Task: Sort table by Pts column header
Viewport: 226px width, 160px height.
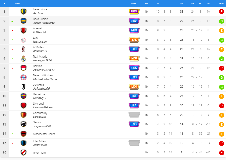Action: [x=181, y=3]
